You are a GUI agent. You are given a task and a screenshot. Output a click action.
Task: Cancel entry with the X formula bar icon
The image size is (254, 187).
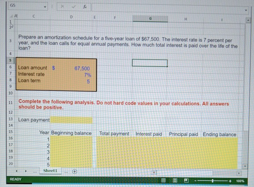point(62,7)
